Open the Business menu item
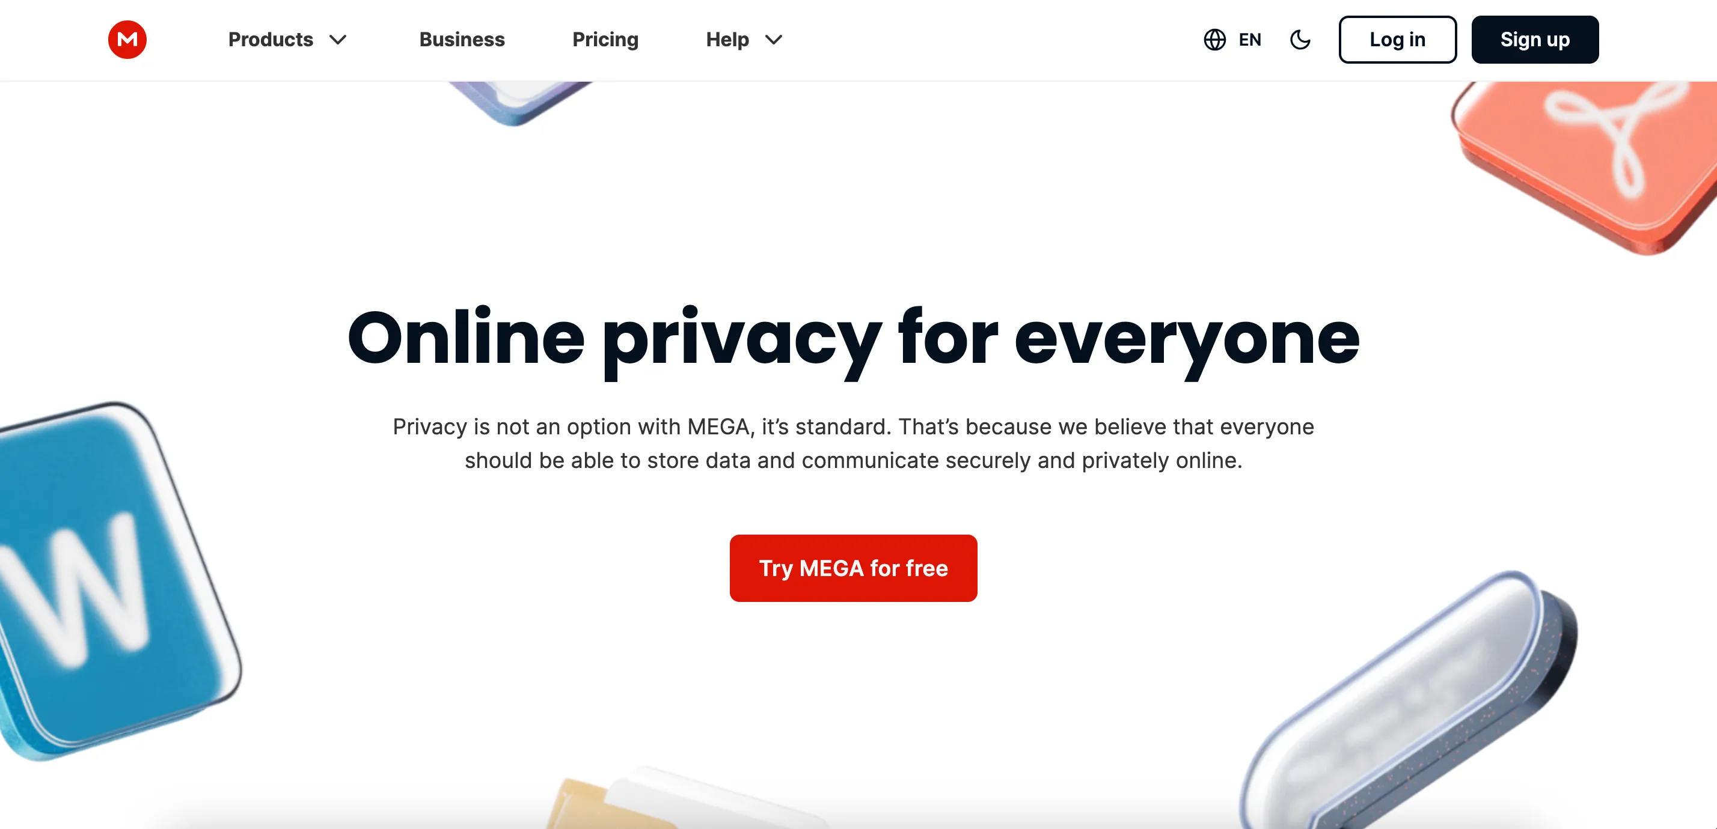Image resolution: width=1717 pixels, height=829 pixels. point(462,39)
